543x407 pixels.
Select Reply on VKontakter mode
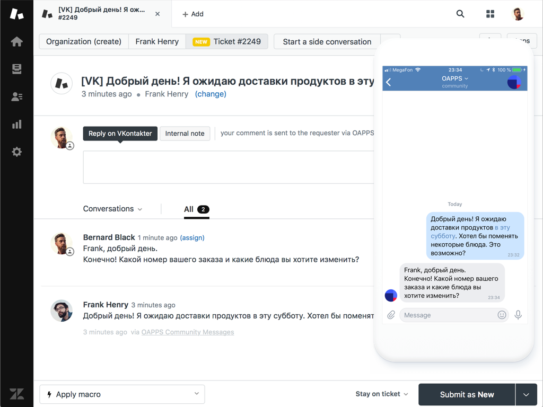tap(120, 134)
